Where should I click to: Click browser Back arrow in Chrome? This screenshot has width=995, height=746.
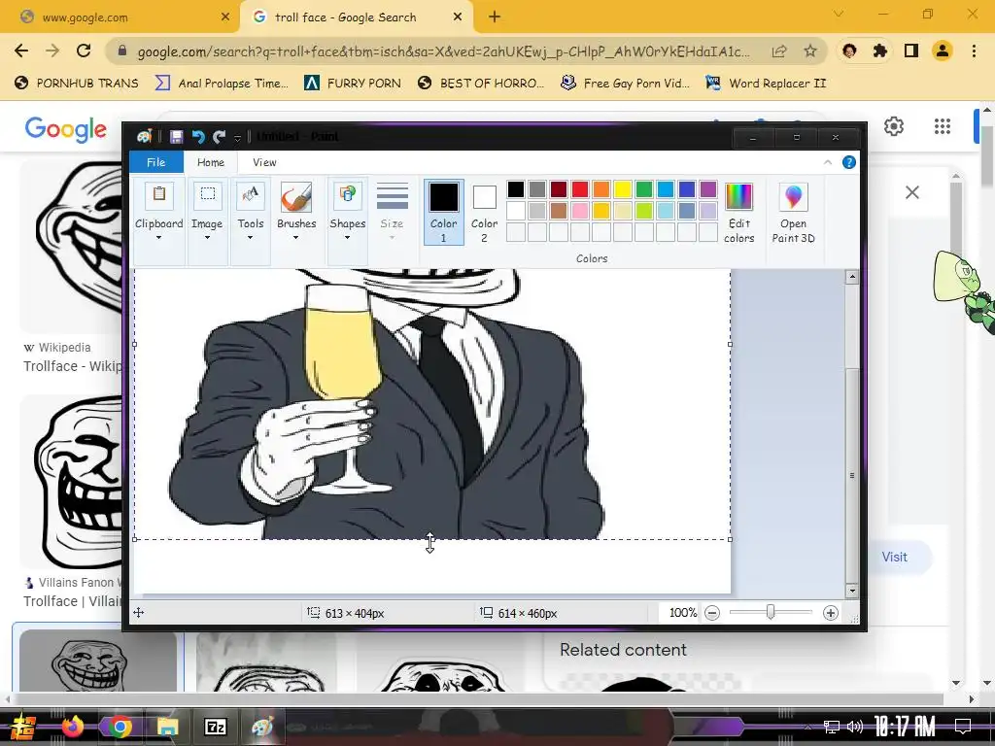pos(21,51)
